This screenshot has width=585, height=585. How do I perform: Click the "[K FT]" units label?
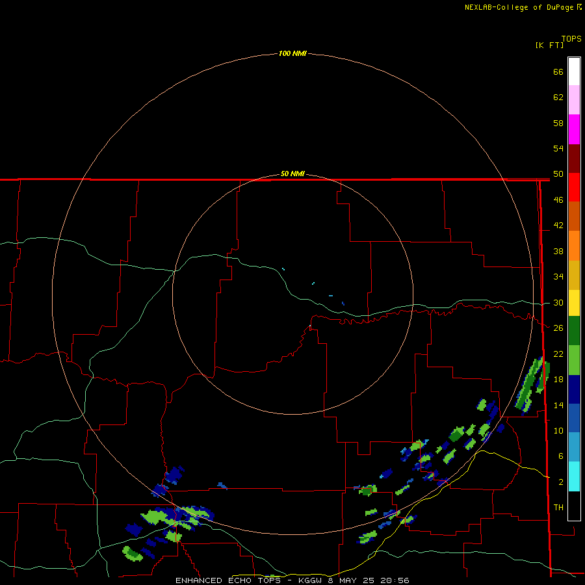point(549,45)
